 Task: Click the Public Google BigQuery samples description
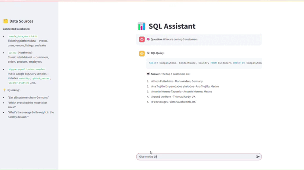(x=28, y=74)
